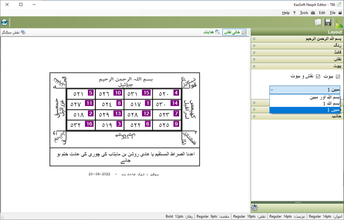Collapse the بیوت section
Image resolution: width=344 pixels, height=220 pixels.
click(297, 66)
